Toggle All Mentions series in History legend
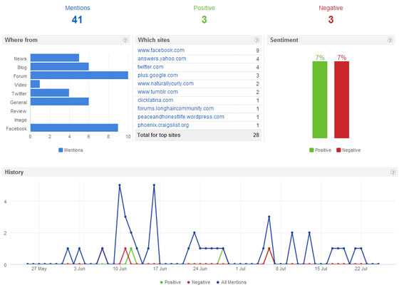The width and height of the screenshot is (399, 290). (x=232, y=282)
